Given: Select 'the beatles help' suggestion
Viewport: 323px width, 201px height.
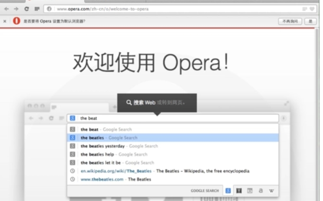Looking at the screenshot, I should (x=173, y=154).
